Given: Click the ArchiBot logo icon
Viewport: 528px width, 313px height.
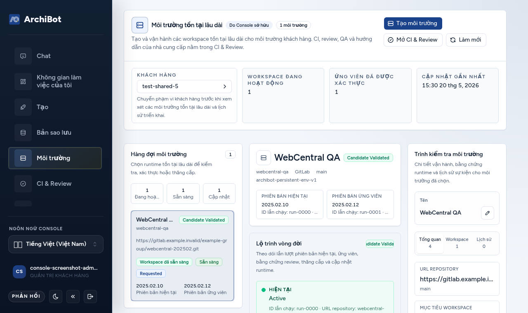Looking at the screenshot, I should (x=14, y=19).
